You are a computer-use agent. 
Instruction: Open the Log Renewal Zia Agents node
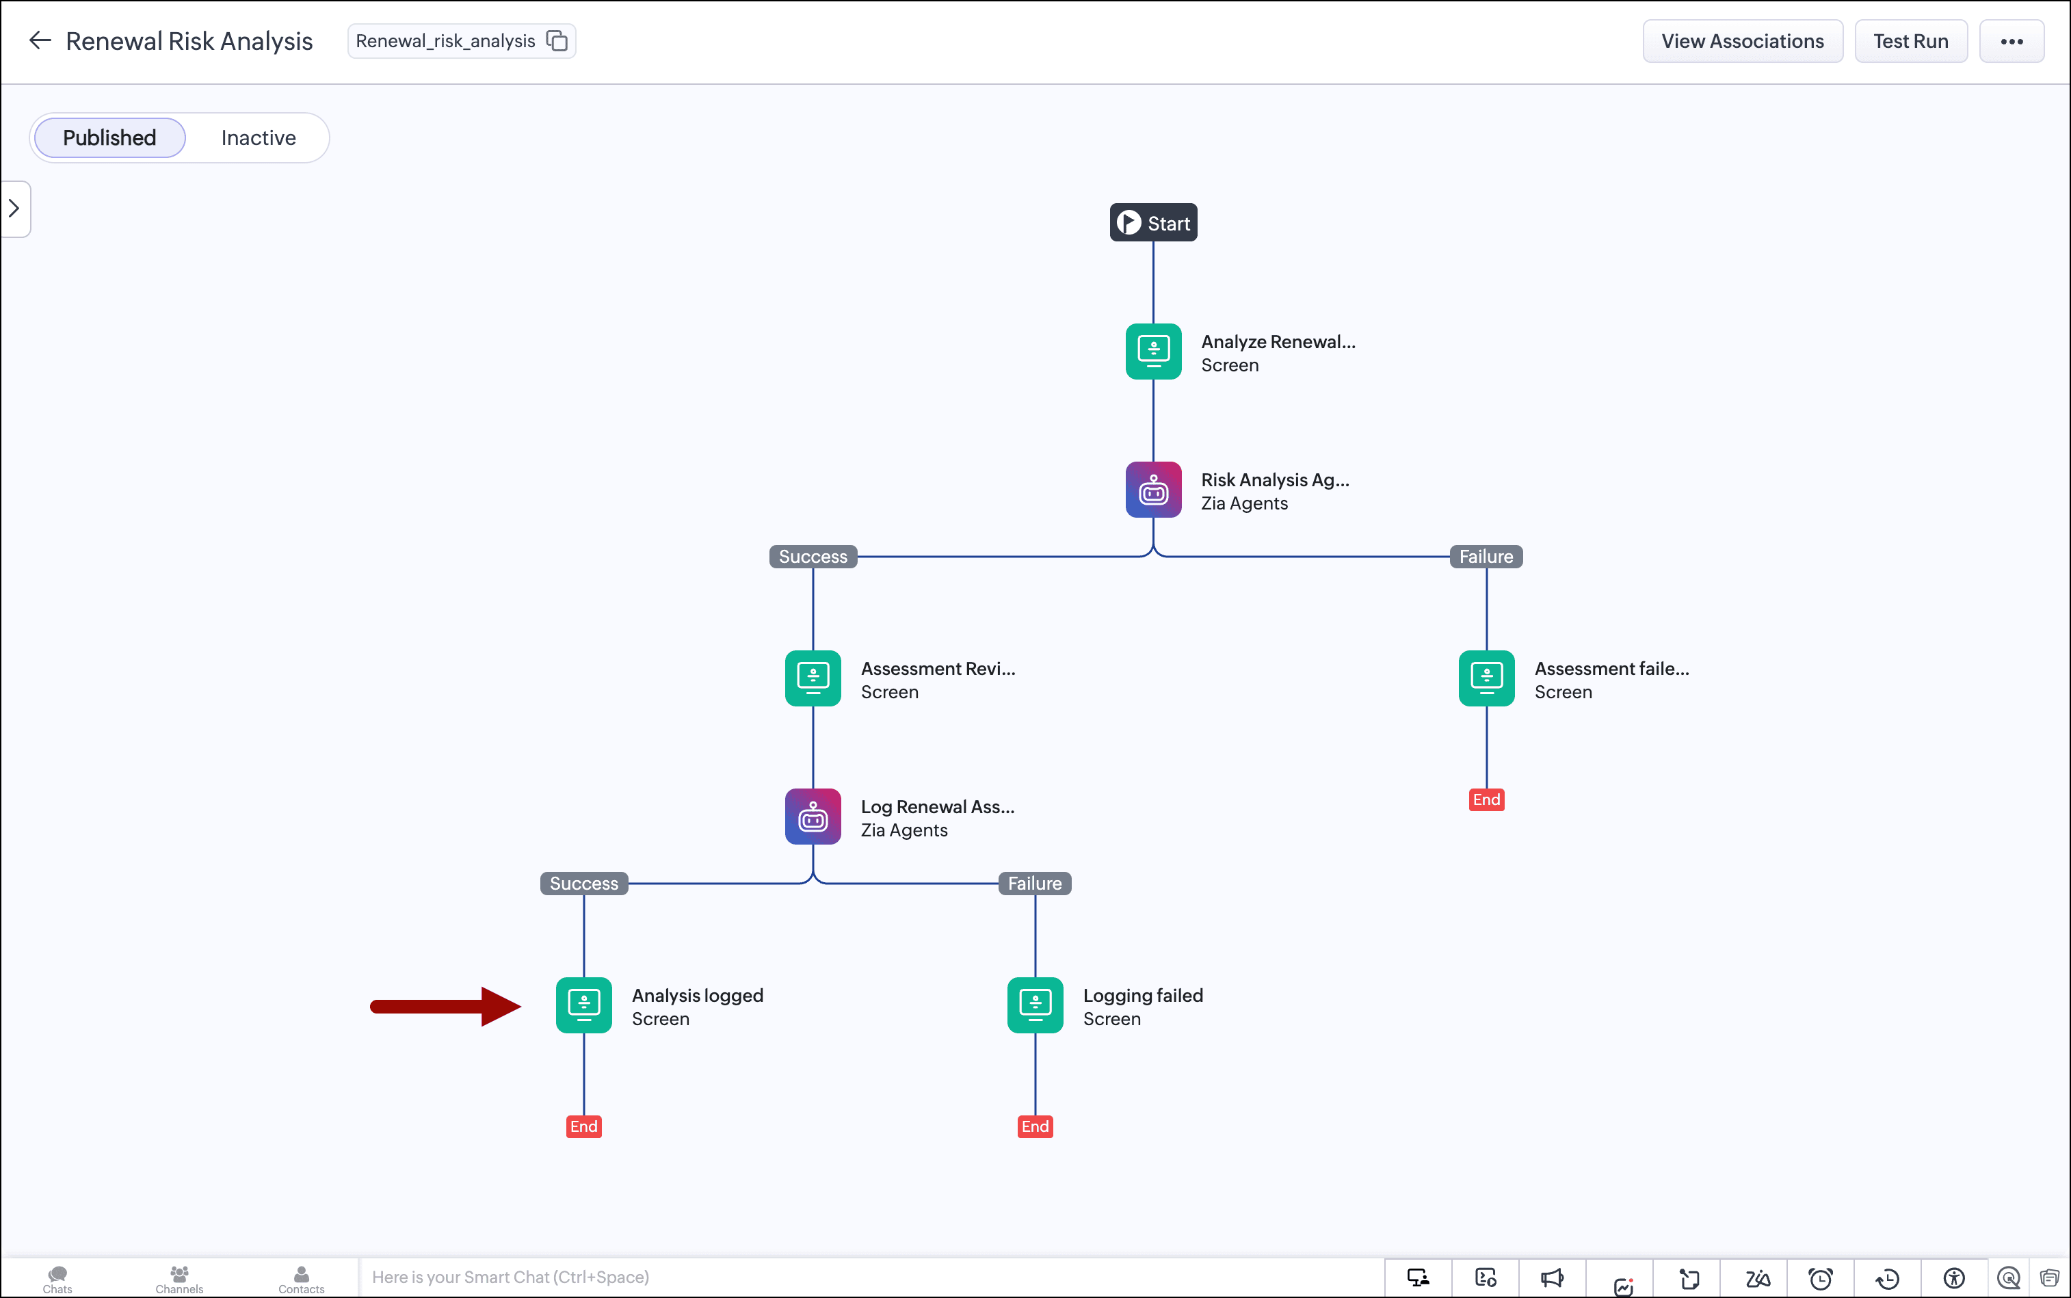(813, 817)
